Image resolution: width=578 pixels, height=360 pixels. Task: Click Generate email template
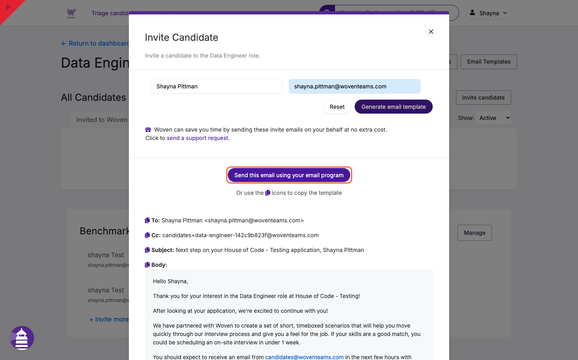[x=393, y=107]
